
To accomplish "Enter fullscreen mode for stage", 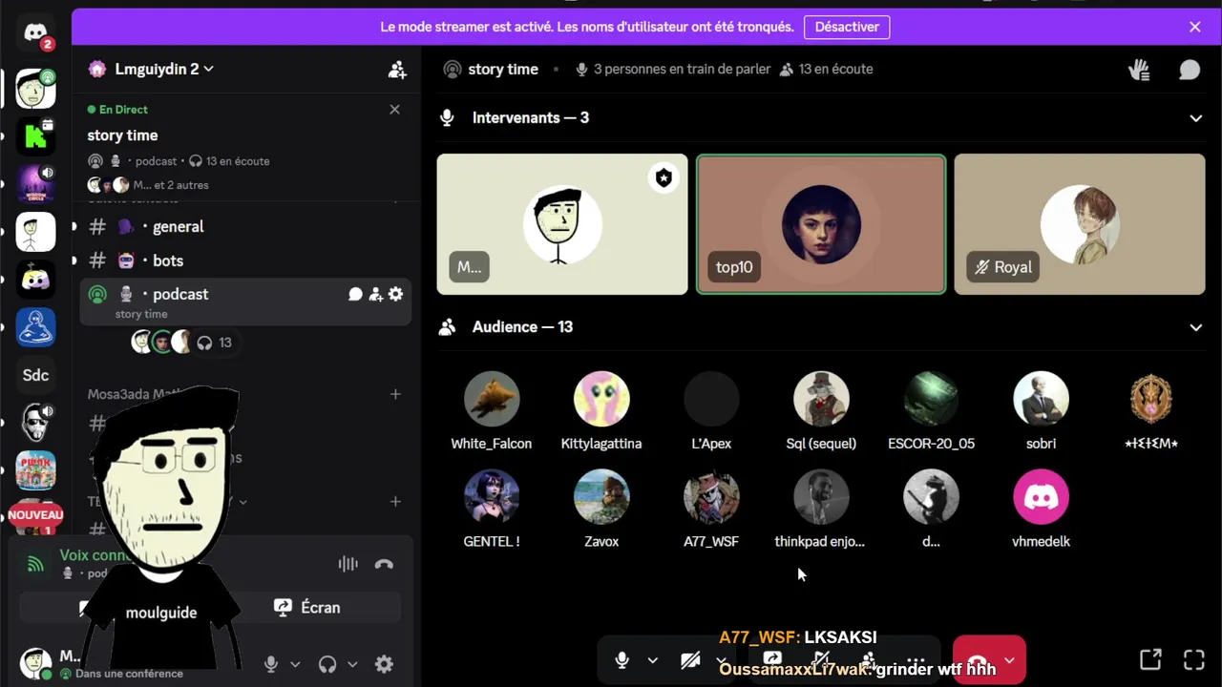I will pos(1193,660).
